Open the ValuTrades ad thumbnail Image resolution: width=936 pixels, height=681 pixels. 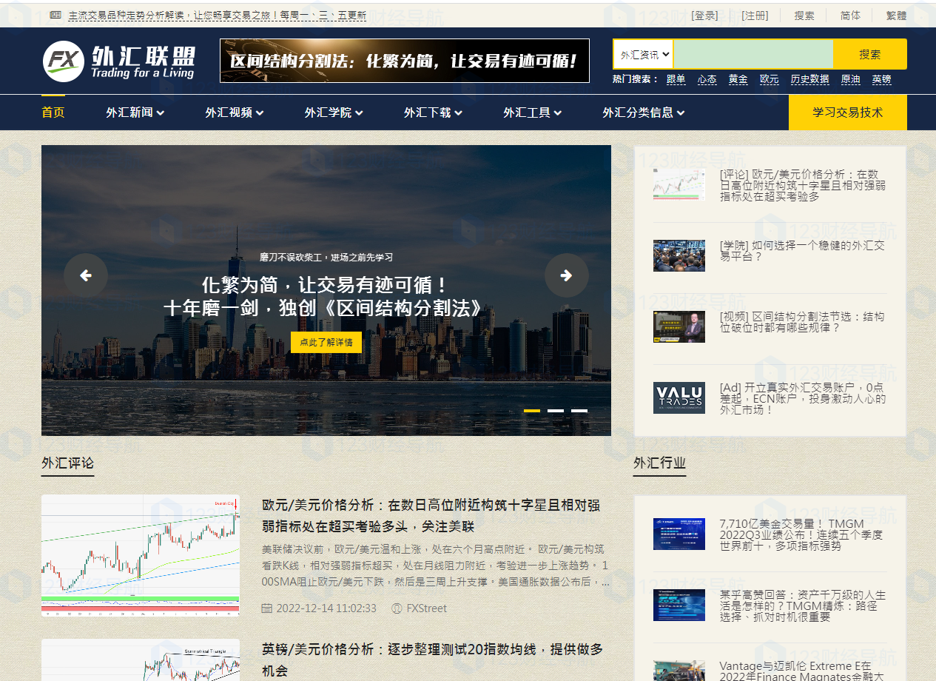pos(679,397)
